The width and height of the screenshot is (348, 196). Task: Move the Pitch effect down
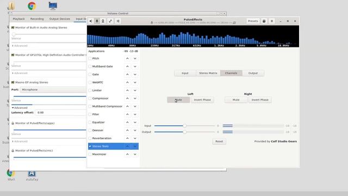(x=135, y=58)
